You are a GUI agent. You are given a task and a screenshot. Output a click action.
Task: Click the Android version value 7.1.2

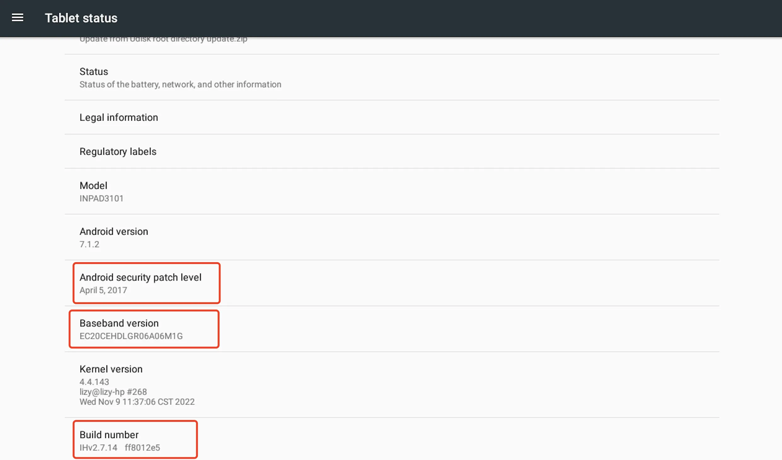(89, 244)
